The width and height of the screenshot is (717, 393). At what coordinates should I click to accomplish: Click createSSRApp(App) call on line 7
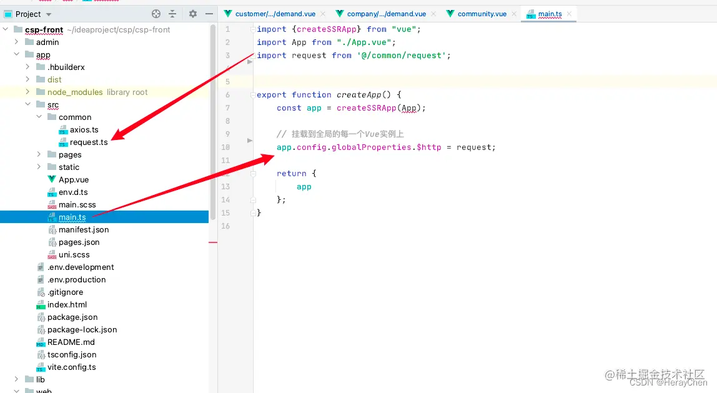[378, 108]
